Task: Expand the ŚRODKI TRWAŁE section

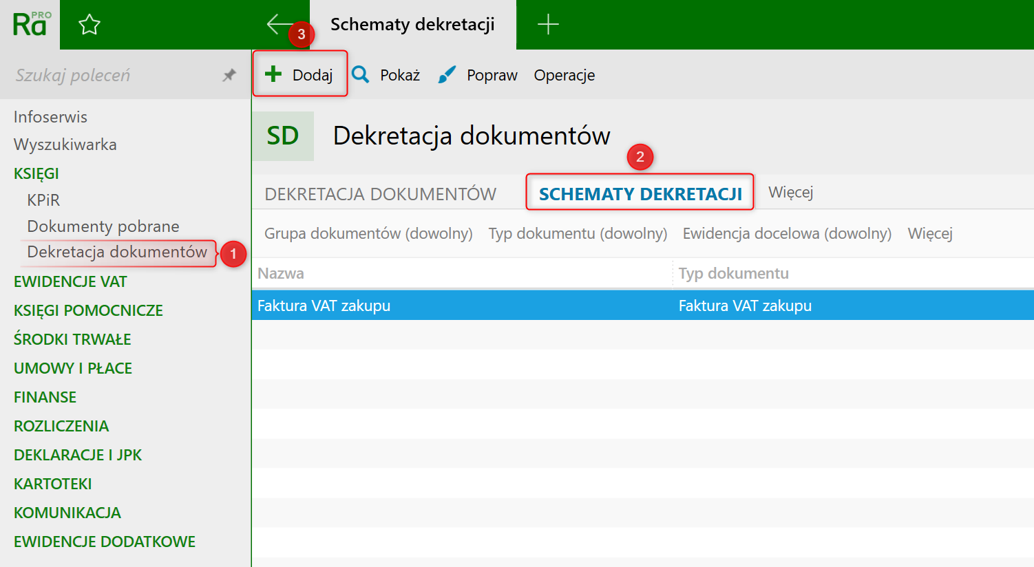Action: pos(72,339)
